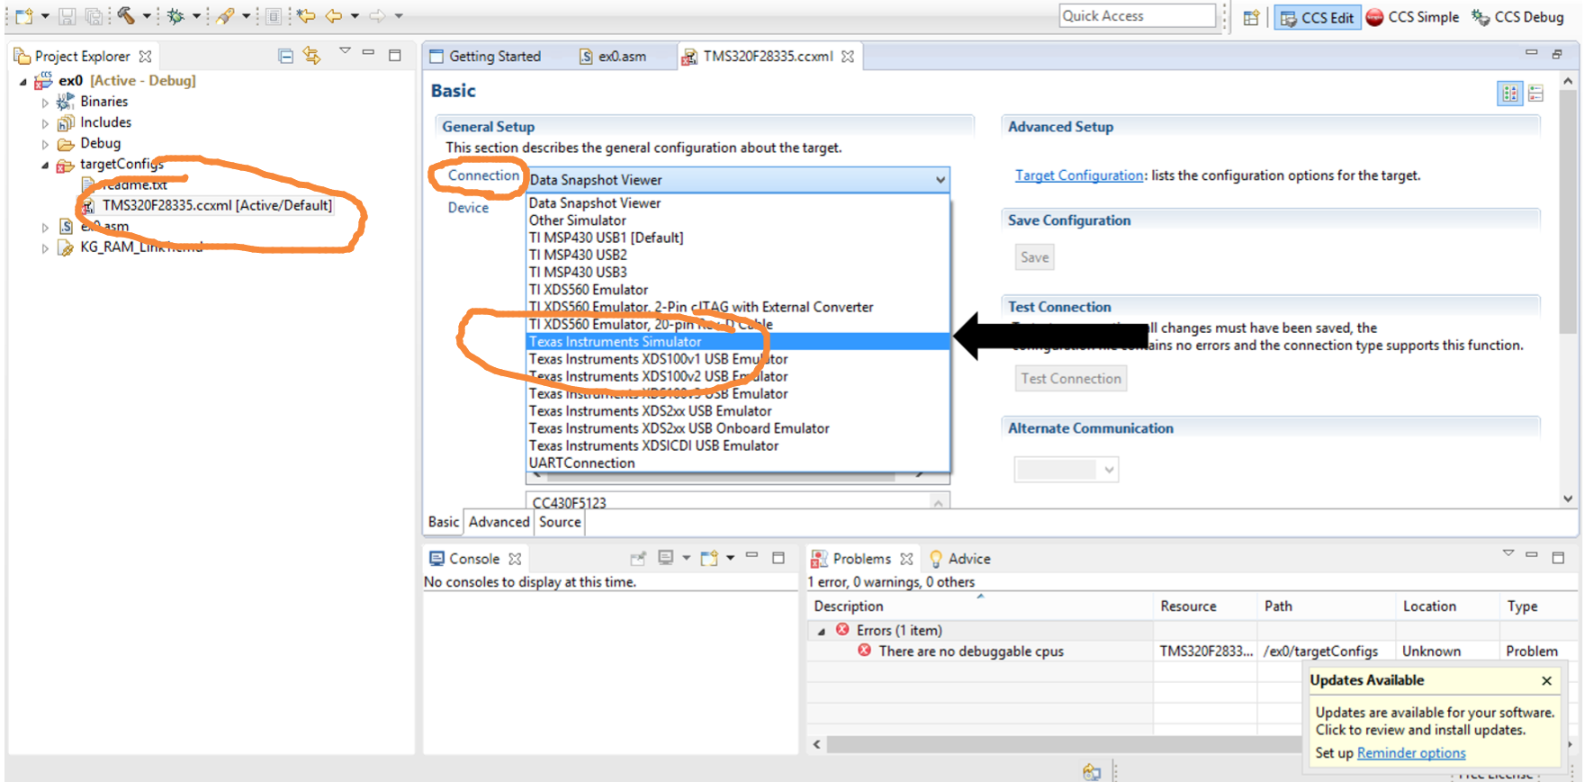
Task: Click the Save All icon in toolbar
Action: point(94,16)
